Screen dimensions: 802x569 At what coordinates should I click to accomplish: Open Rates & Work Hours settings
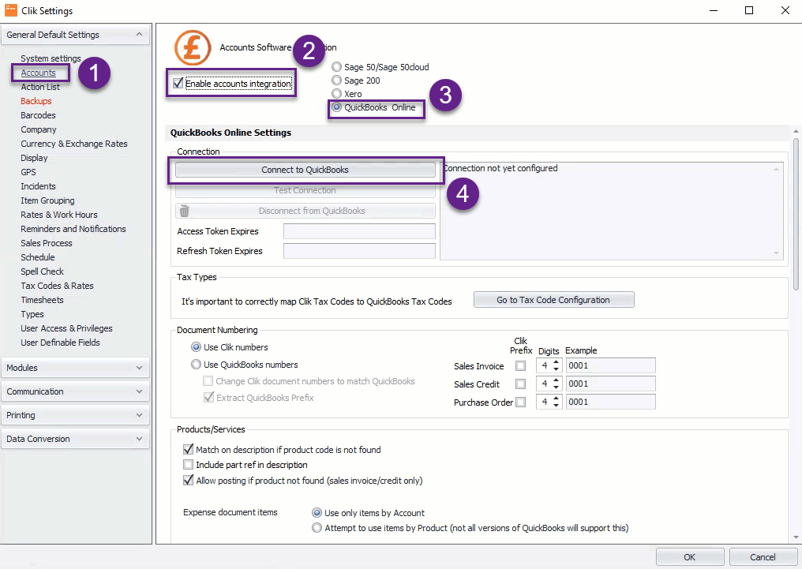[59, 215]
